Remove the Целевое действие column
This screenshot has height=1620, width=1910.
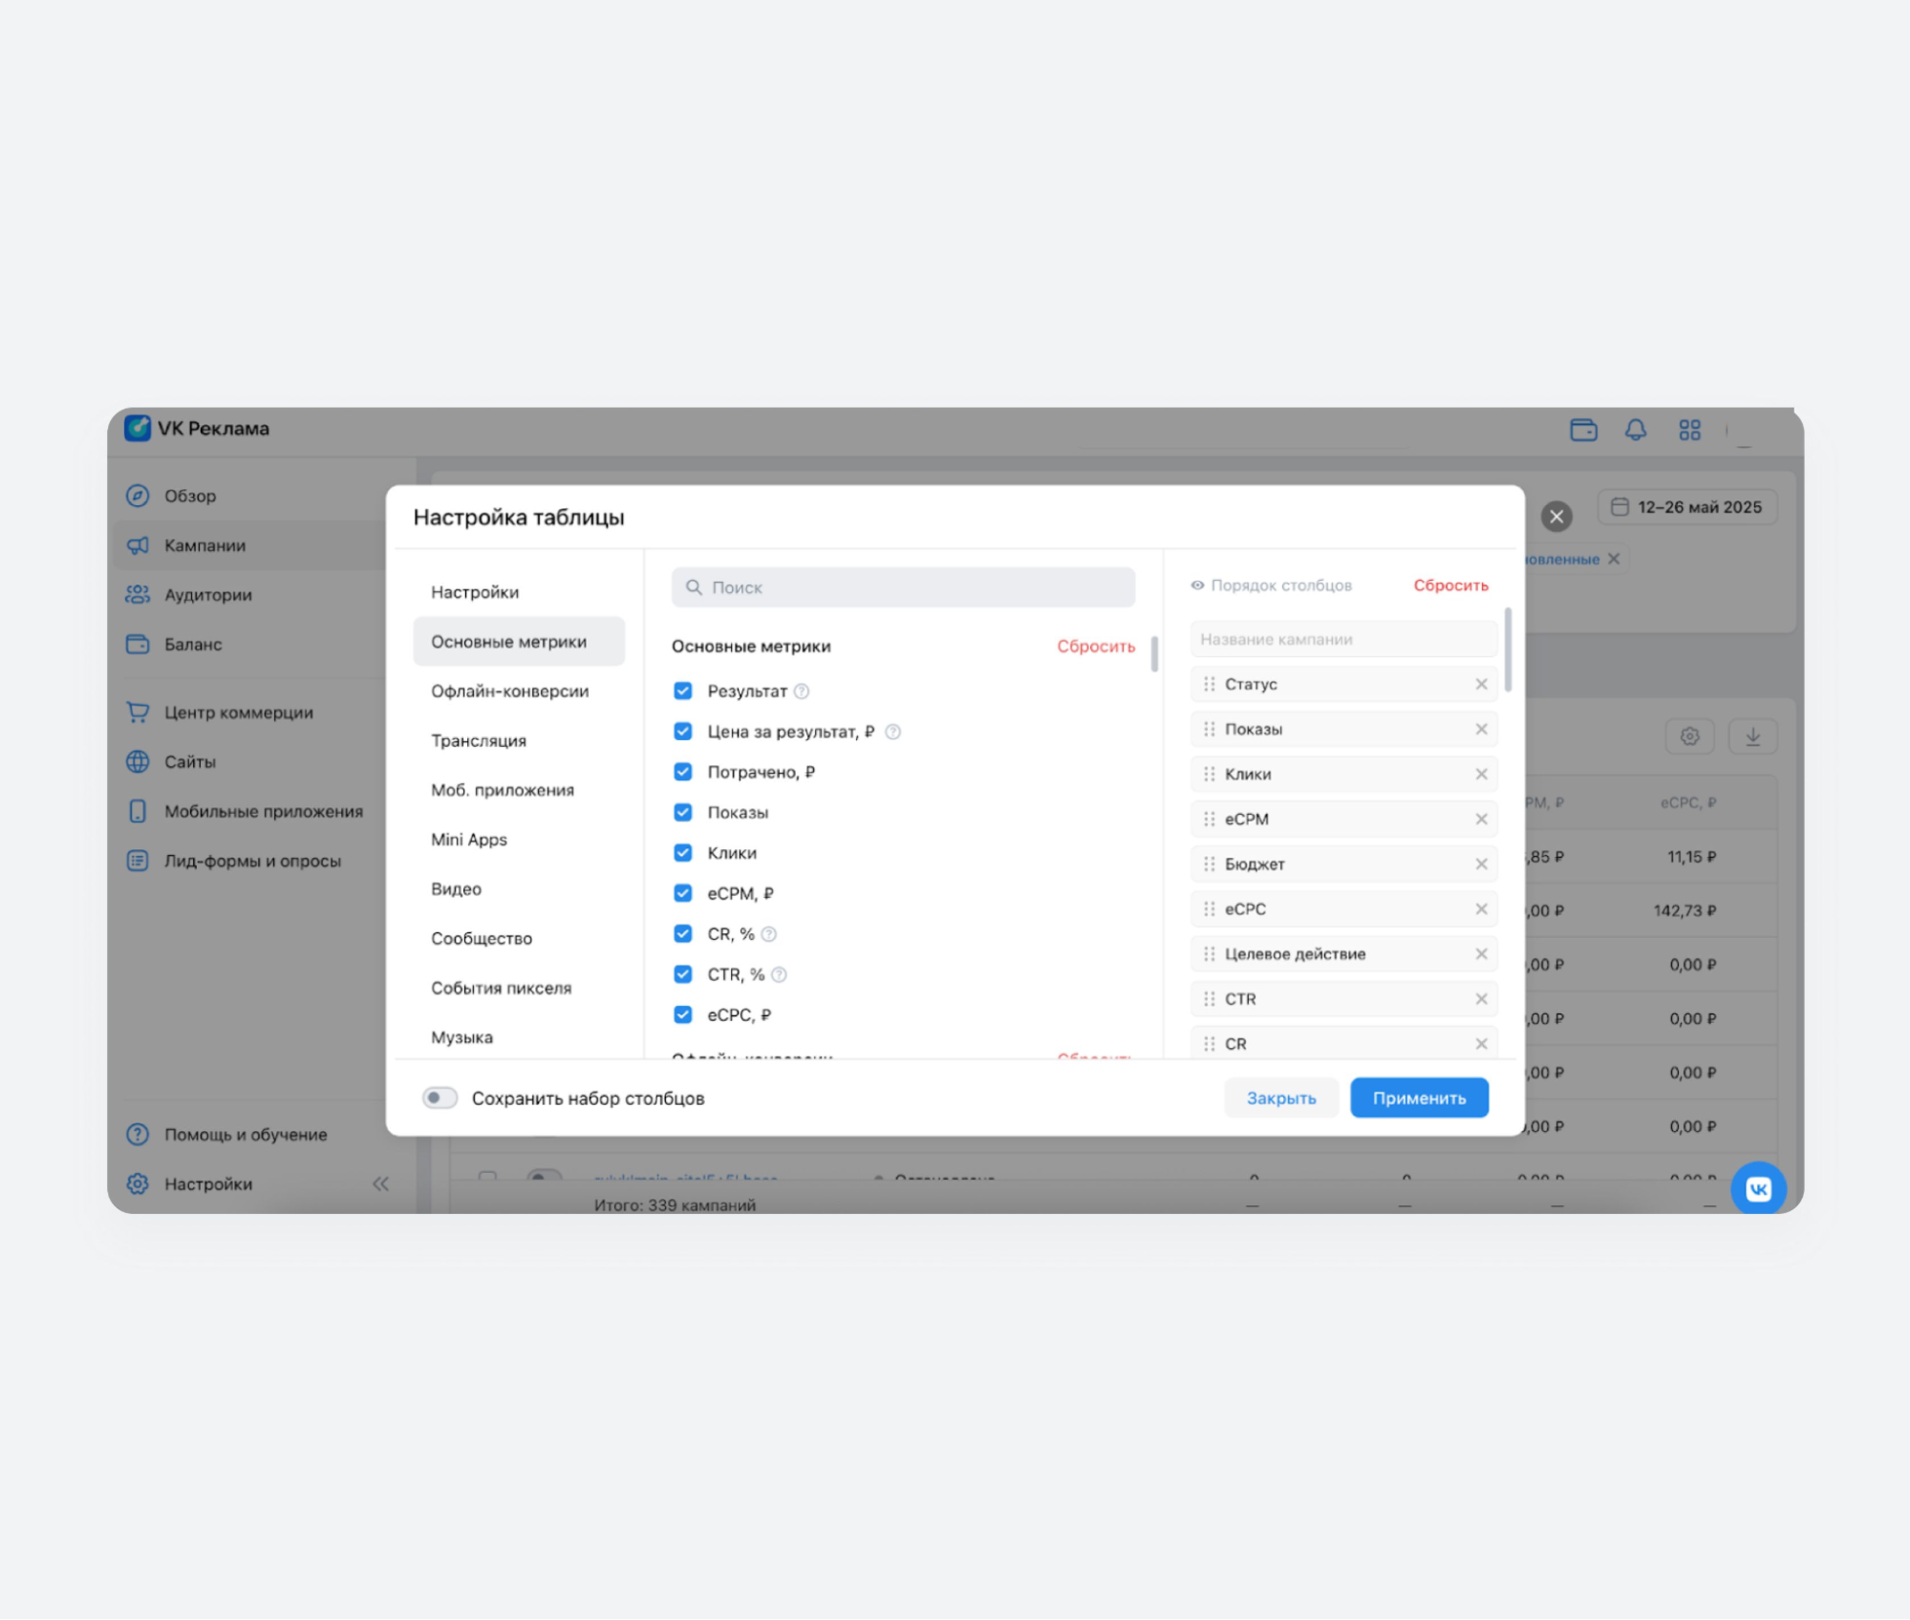tap(1481, 953)
